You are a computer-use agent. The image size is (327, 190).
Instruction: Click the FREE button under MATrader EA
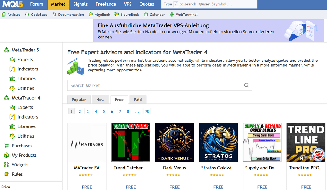click(x=87, y=187)
